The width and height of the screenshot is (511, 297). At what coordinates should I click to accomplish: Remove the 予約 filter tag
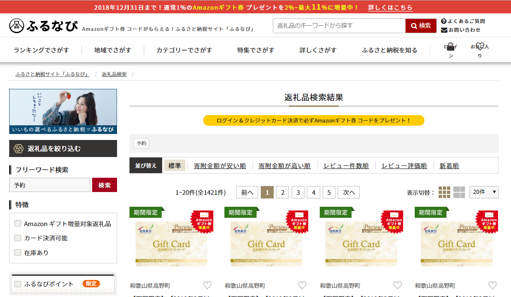[141, 143]
